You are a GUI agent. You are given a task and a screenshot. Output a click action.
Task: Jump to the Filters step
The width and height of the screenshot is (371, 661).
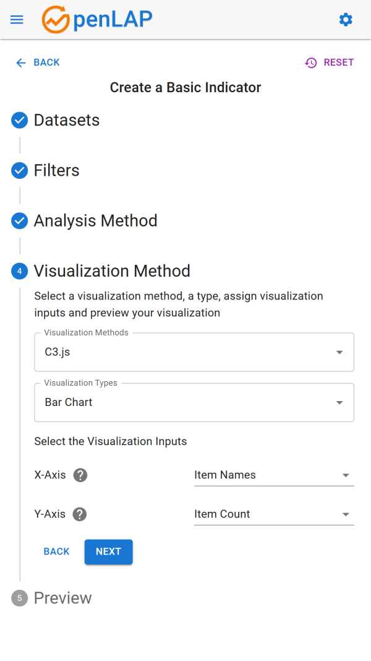(57, 170)
